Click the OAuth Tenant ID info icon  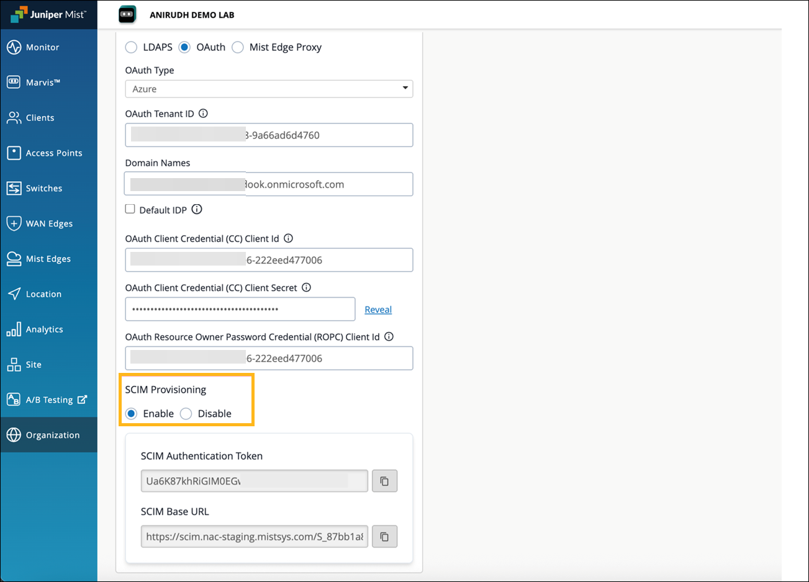[x=203, y=114]
